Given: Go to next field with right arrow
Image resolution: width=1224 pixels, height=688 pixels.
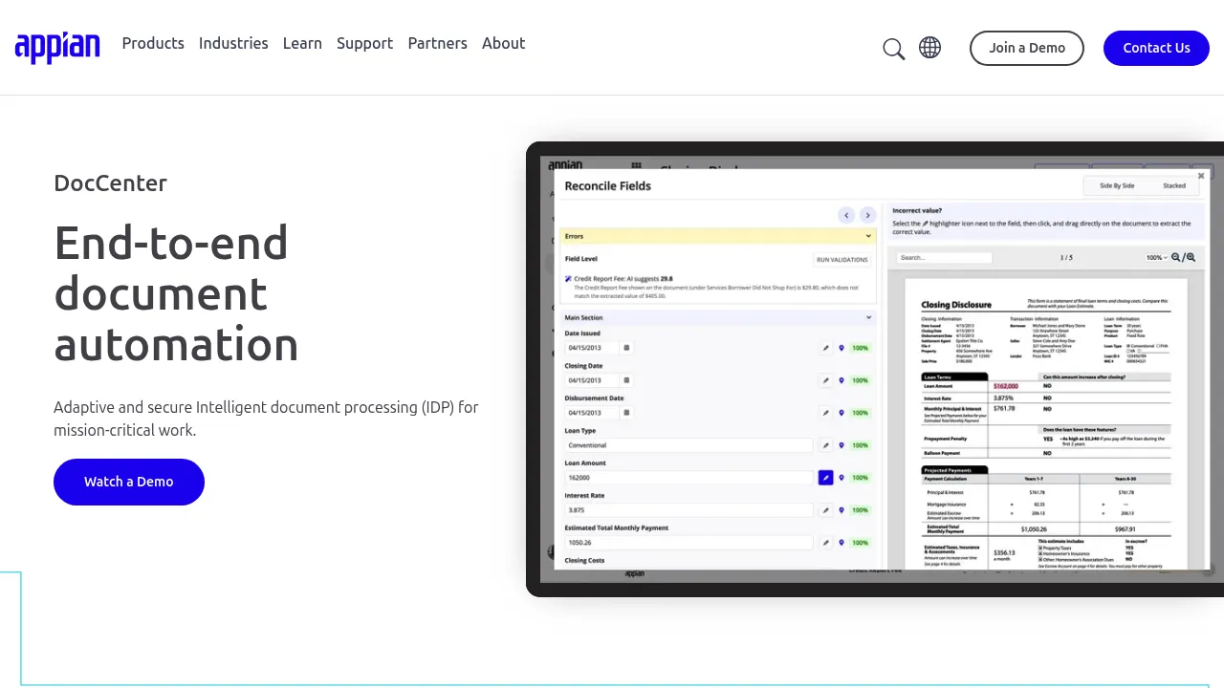Looking at the screenshot, I should tap(867, 215).
